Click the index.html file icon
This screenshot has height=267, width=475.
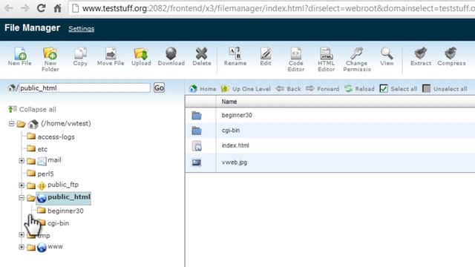click(x=197, y=146)
